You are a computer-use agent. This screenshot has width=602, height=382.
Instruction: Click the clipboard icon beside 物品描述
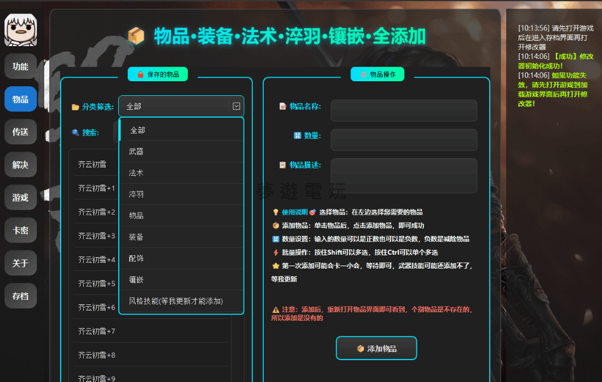tap(283, 165)
